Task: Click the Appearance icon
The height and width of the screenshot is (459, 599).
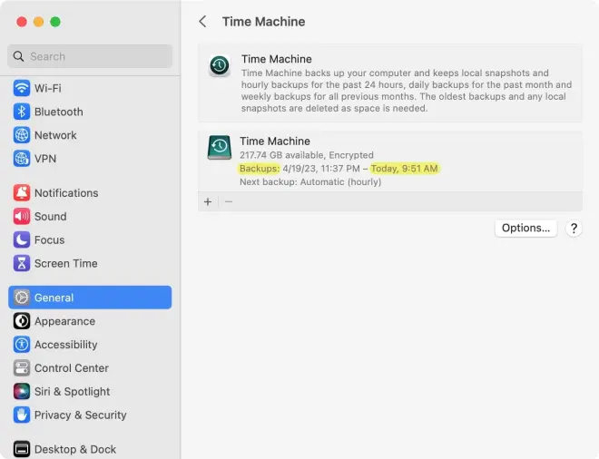Action: [x=22, y=321]
